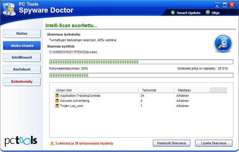Sort by the Uhkan nimi column header
The image size is (239, 152).
tap(96, 90)
